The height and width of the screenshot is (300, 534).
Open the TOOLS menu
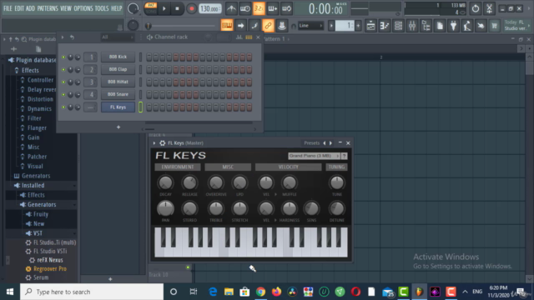(x=102, y=8)
